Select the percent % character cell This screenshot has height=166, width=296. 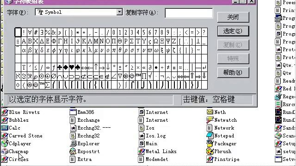(48, 32)
